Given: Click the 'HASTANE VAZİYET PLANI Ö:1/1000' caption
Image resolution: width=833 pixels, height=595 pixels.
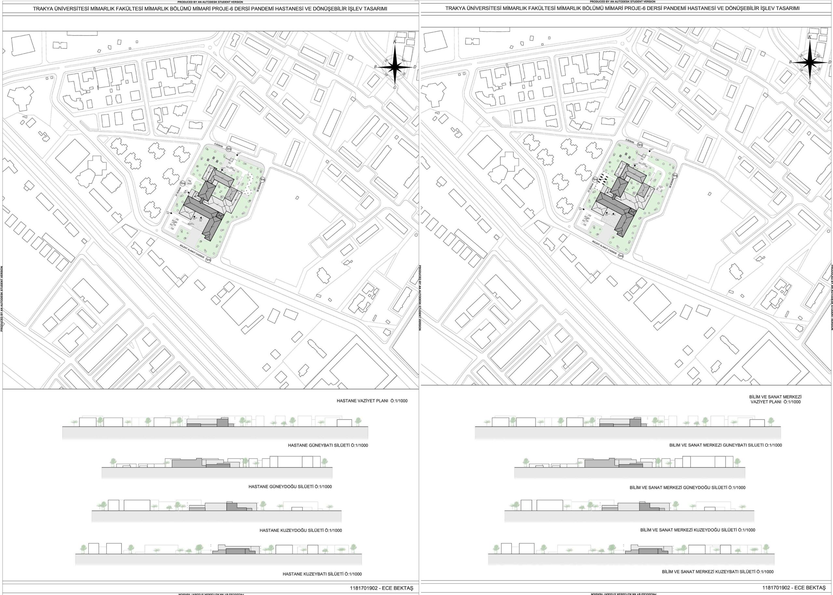Looking at the screenshot, I should coord(372,401).
